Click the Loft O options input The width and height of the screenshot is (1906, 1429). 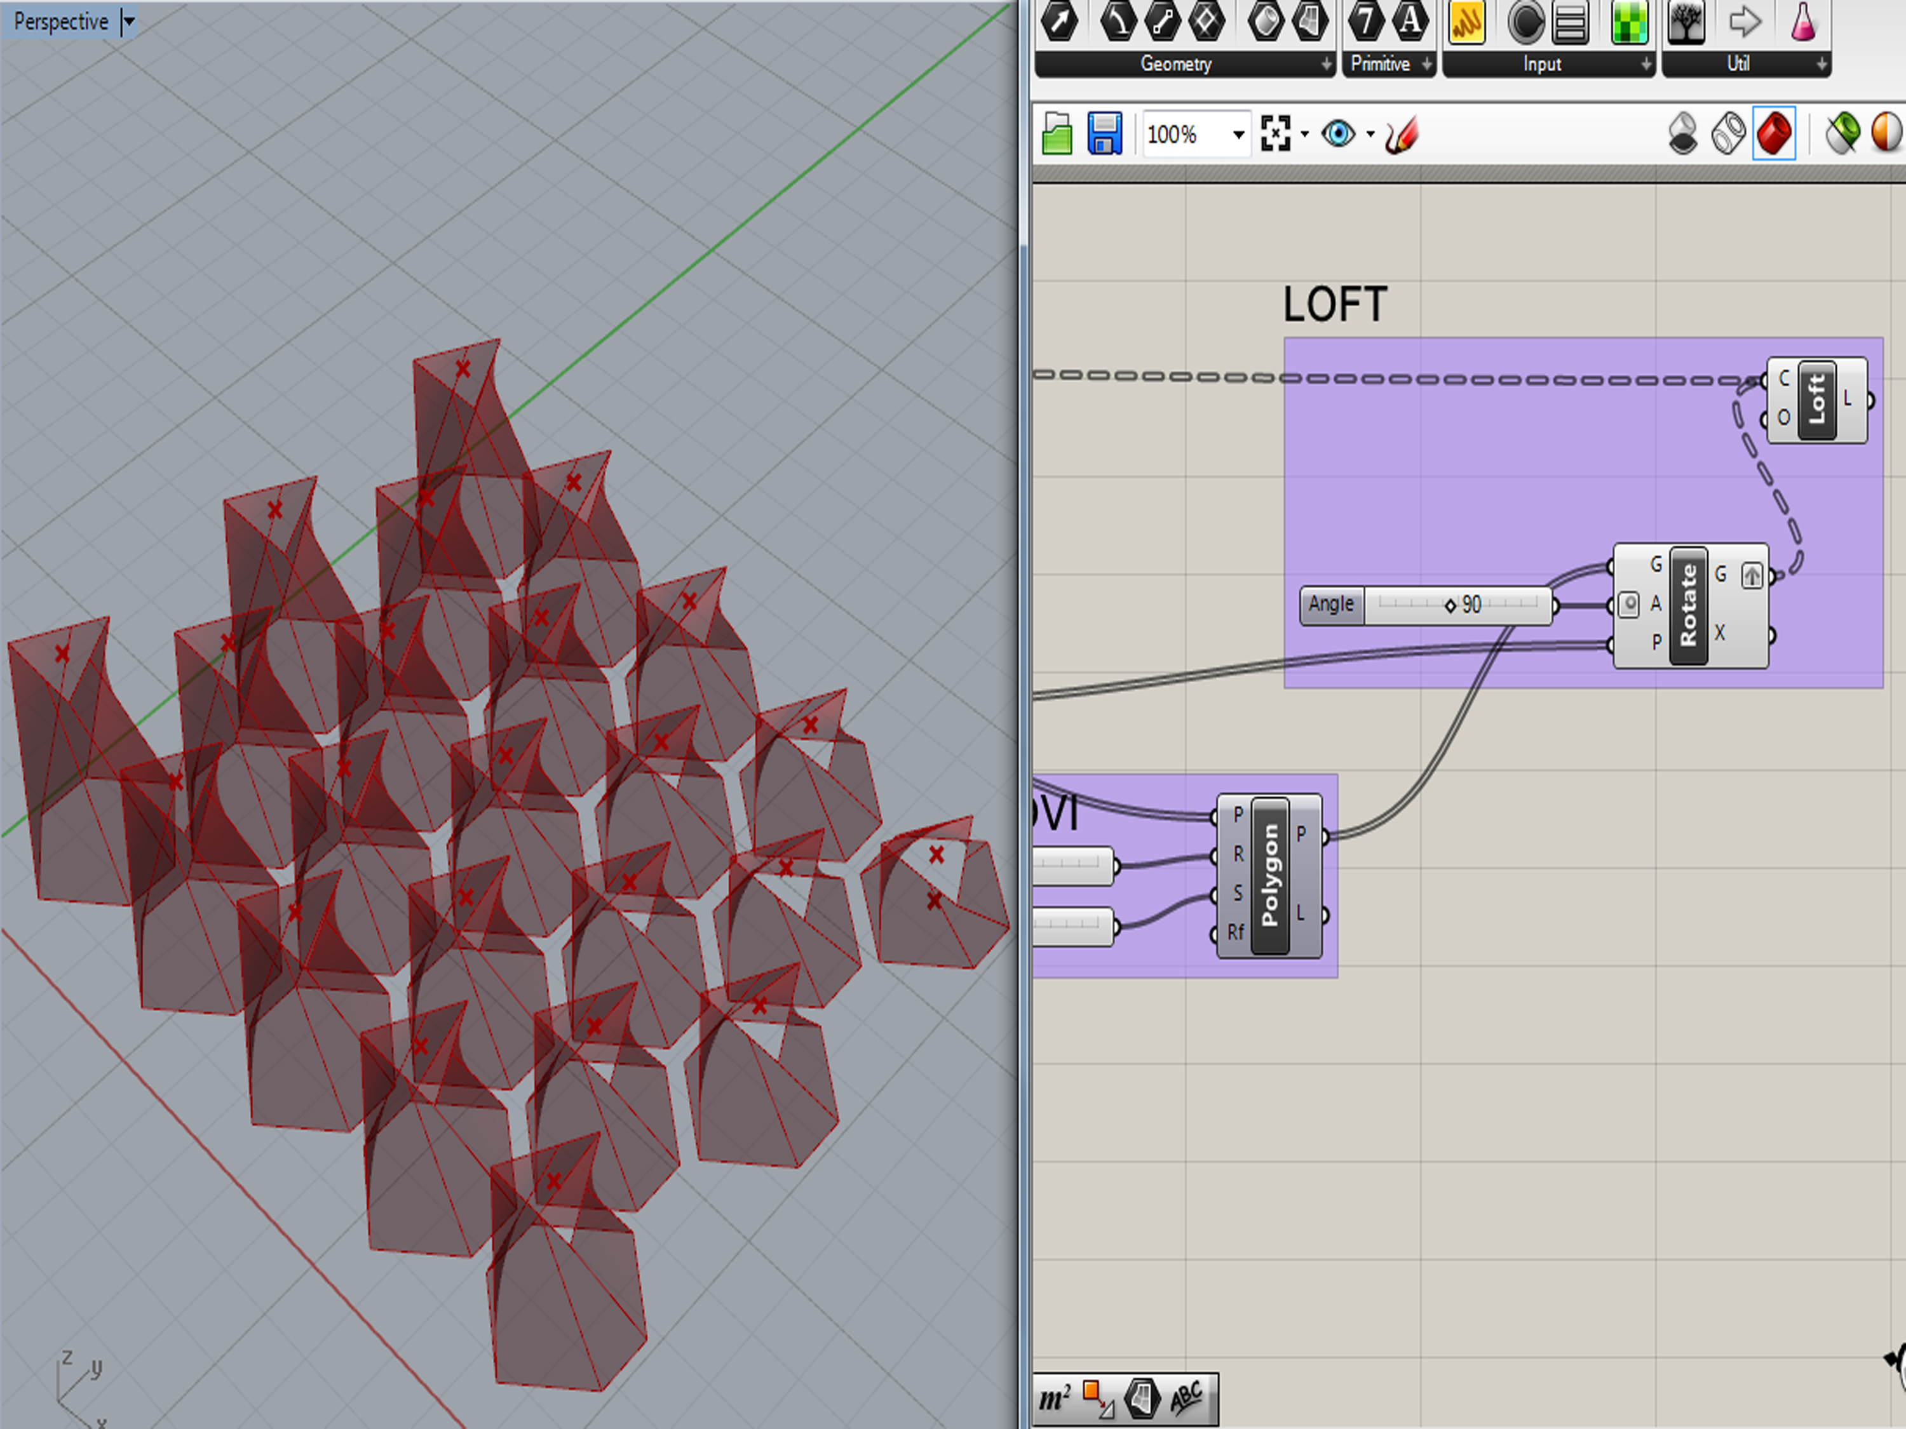1783,418
